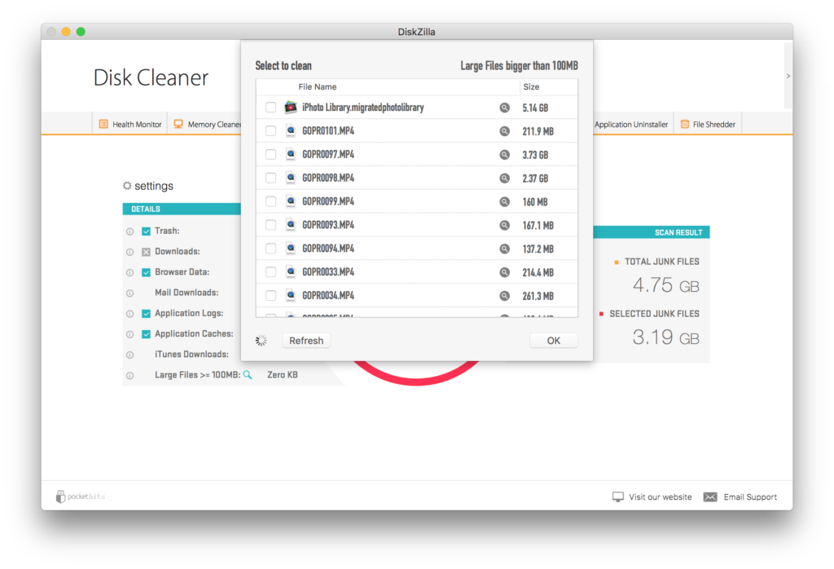834x569 pixels.
Task: Click the 4.75 GB total junk value
Action: [x=665, y=285]
